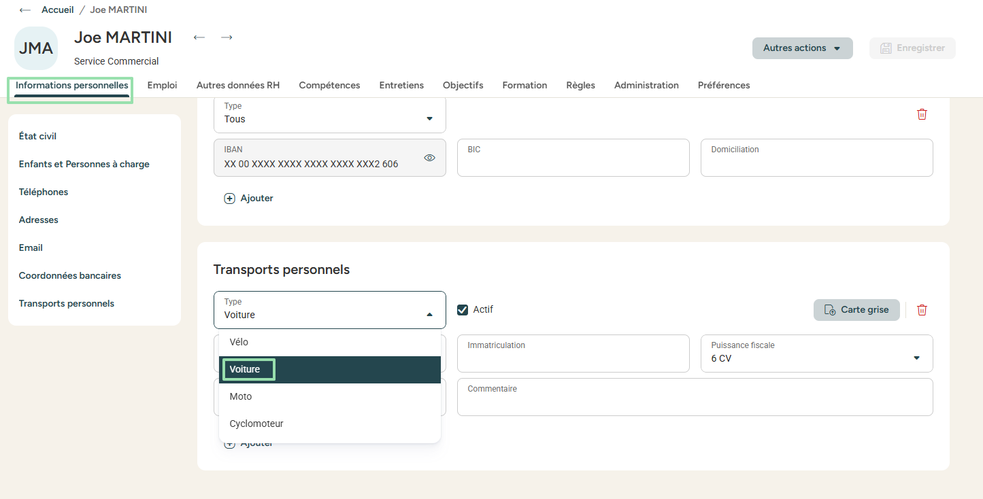This screenshot has width=983, height=499.
Task: Go to previous employee with left arrow
Action: coord(199,37)
